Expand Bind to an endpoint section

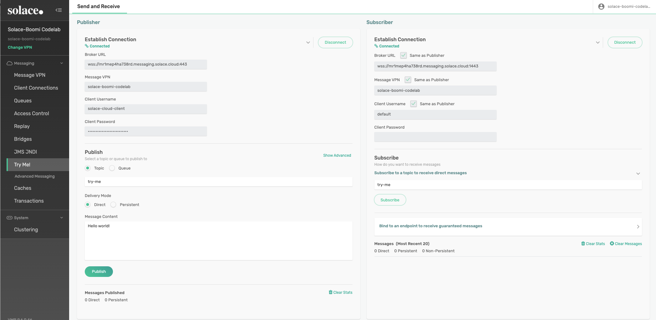coord(638,227)
